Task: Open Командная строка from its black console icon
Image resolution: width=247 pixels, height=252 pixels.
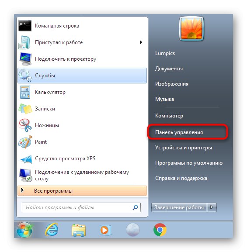Action: point(25,26)
